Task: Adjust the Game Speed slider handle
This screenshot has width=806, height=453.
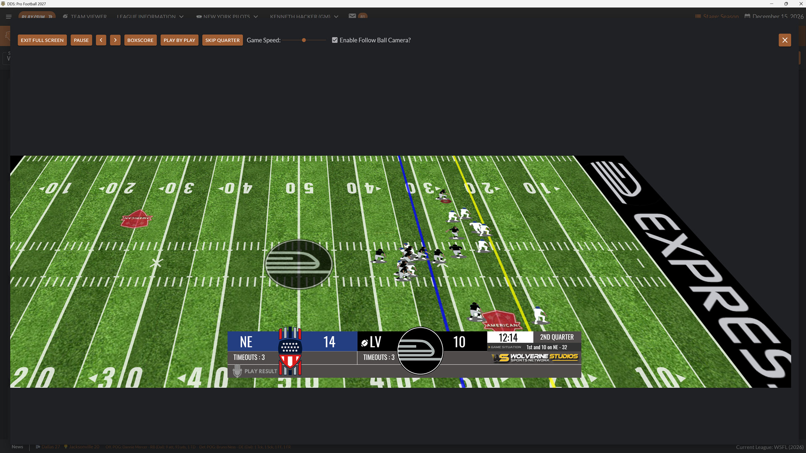Action: [304, 40]
